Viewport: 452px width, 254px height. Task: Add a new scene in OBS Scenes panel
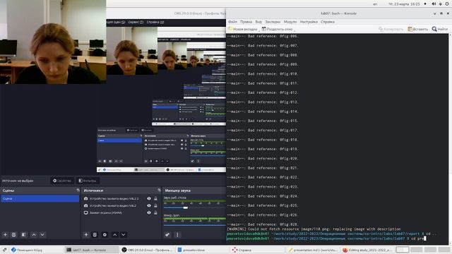(x=5, y=235)
